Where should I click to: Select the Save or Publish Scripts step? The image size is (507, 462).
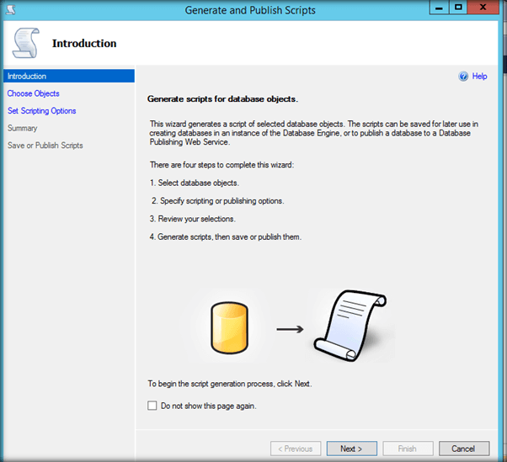[x=45, y=146]
